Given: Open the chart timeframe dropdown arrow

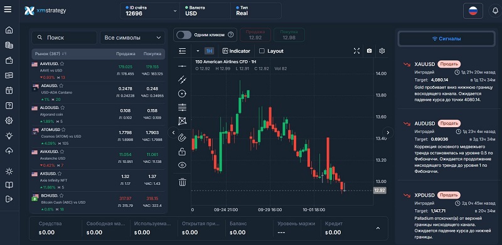Looking at the screenshot, I should 198,51.
